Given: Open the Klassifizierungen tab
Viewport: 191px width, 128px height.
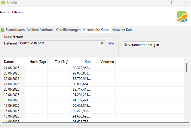Looking at the screenshot, I should click(68, 30).
